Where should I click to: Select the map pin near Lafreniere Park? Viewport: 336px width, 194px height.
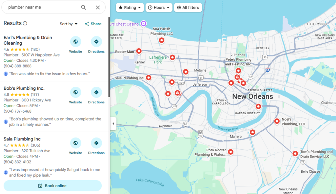tap(172, 57)
